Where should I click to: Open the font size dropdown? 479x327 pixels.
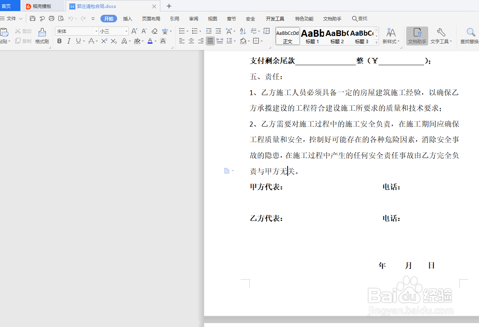point(125,31)
